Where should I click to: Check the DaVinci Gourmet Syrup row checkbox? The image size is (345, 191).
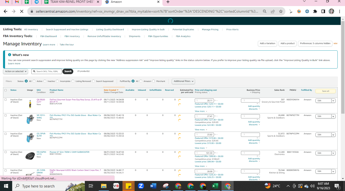(6, 100)
